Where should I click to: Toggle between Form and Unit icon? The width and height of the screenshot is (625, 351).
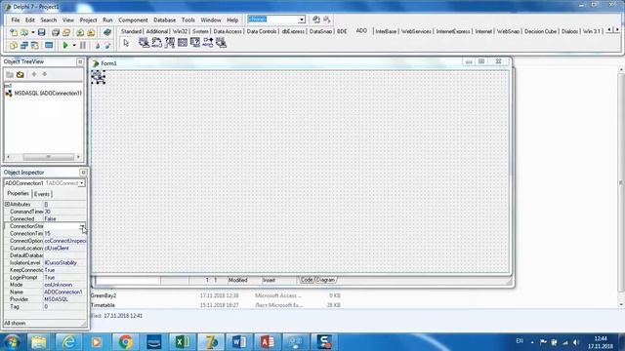(35, 46)
